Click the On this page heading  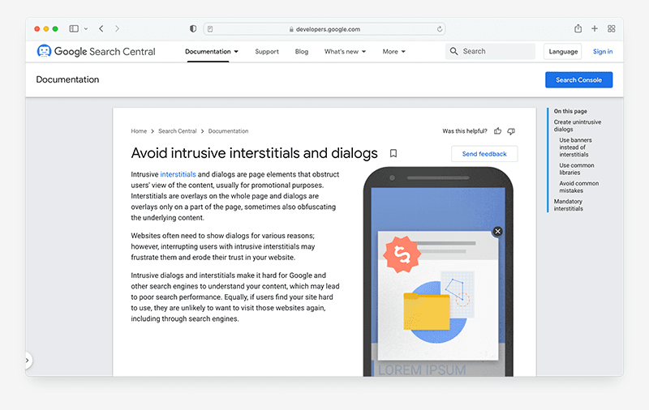pyautogui.click(x=570, y=111)
